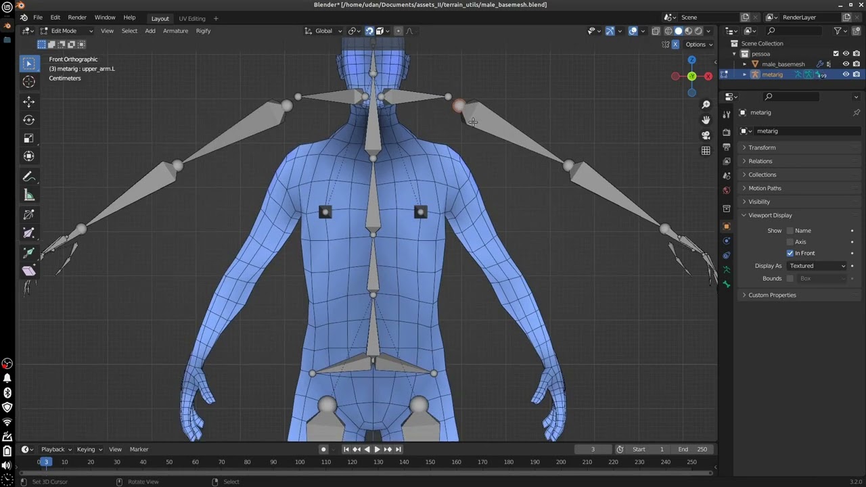Open the Edit Mode selector dropdown
Image resolution: width=866 pixels, height=487 pixels.
[66, 30]
